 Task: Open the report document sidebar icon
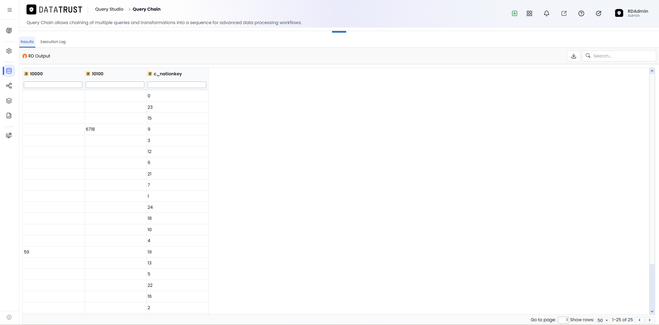point(9,116)
